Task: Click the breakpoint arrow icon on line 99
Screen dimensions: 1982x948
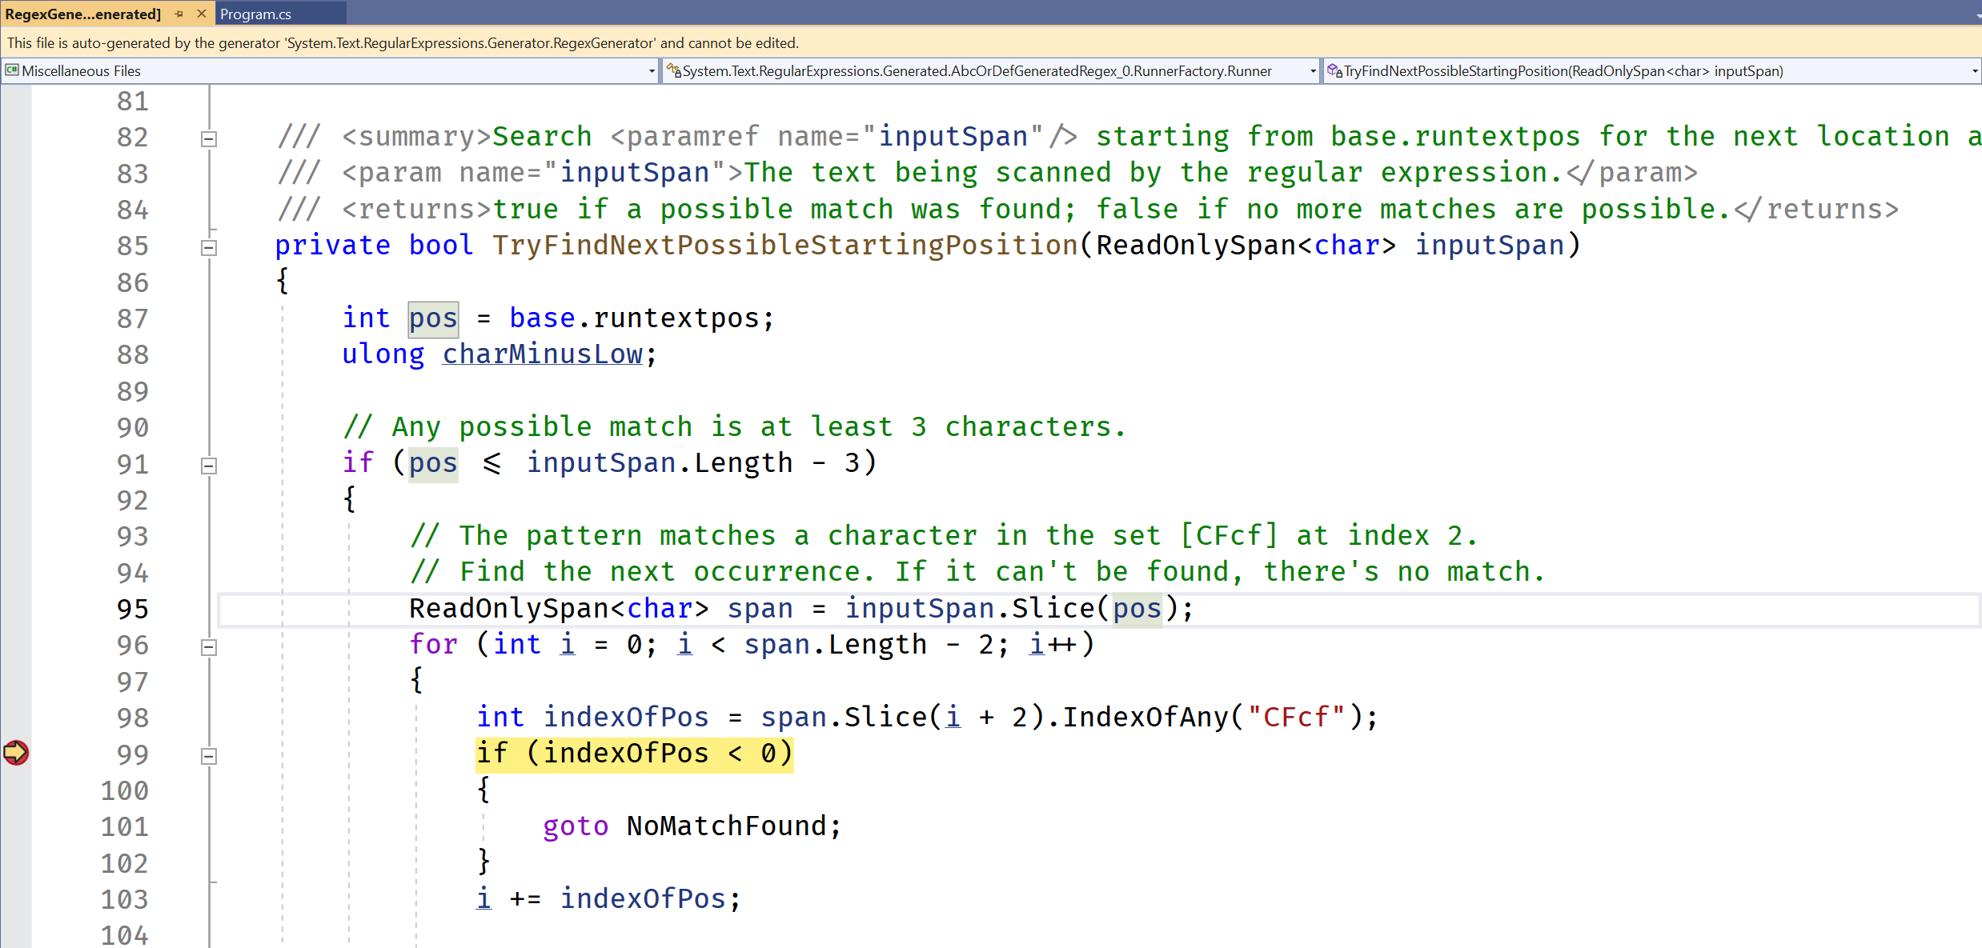Action: (16, 753)
